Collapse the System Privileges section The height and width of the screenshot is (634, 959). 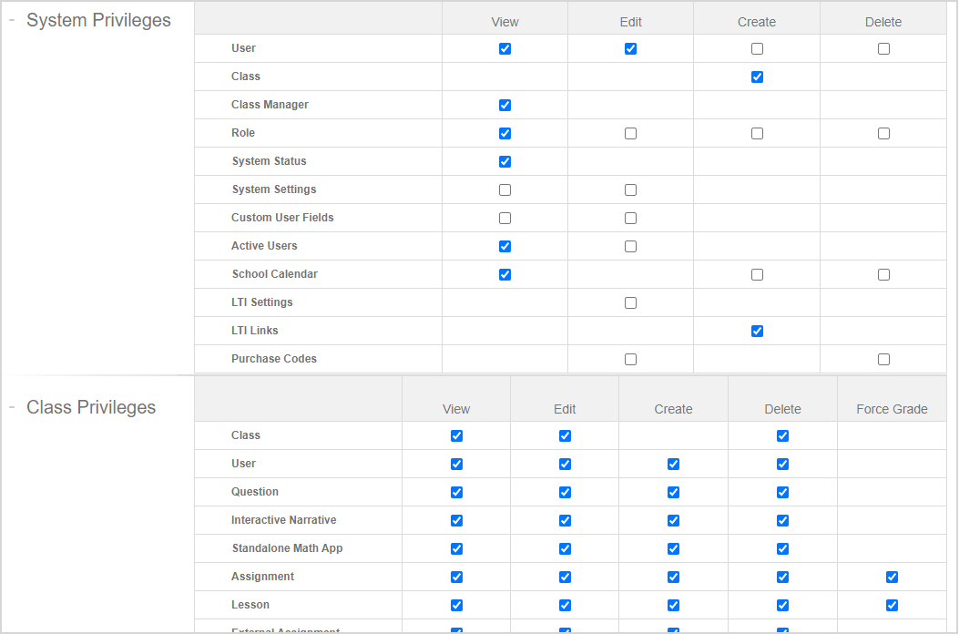click(x=12, y=18)
